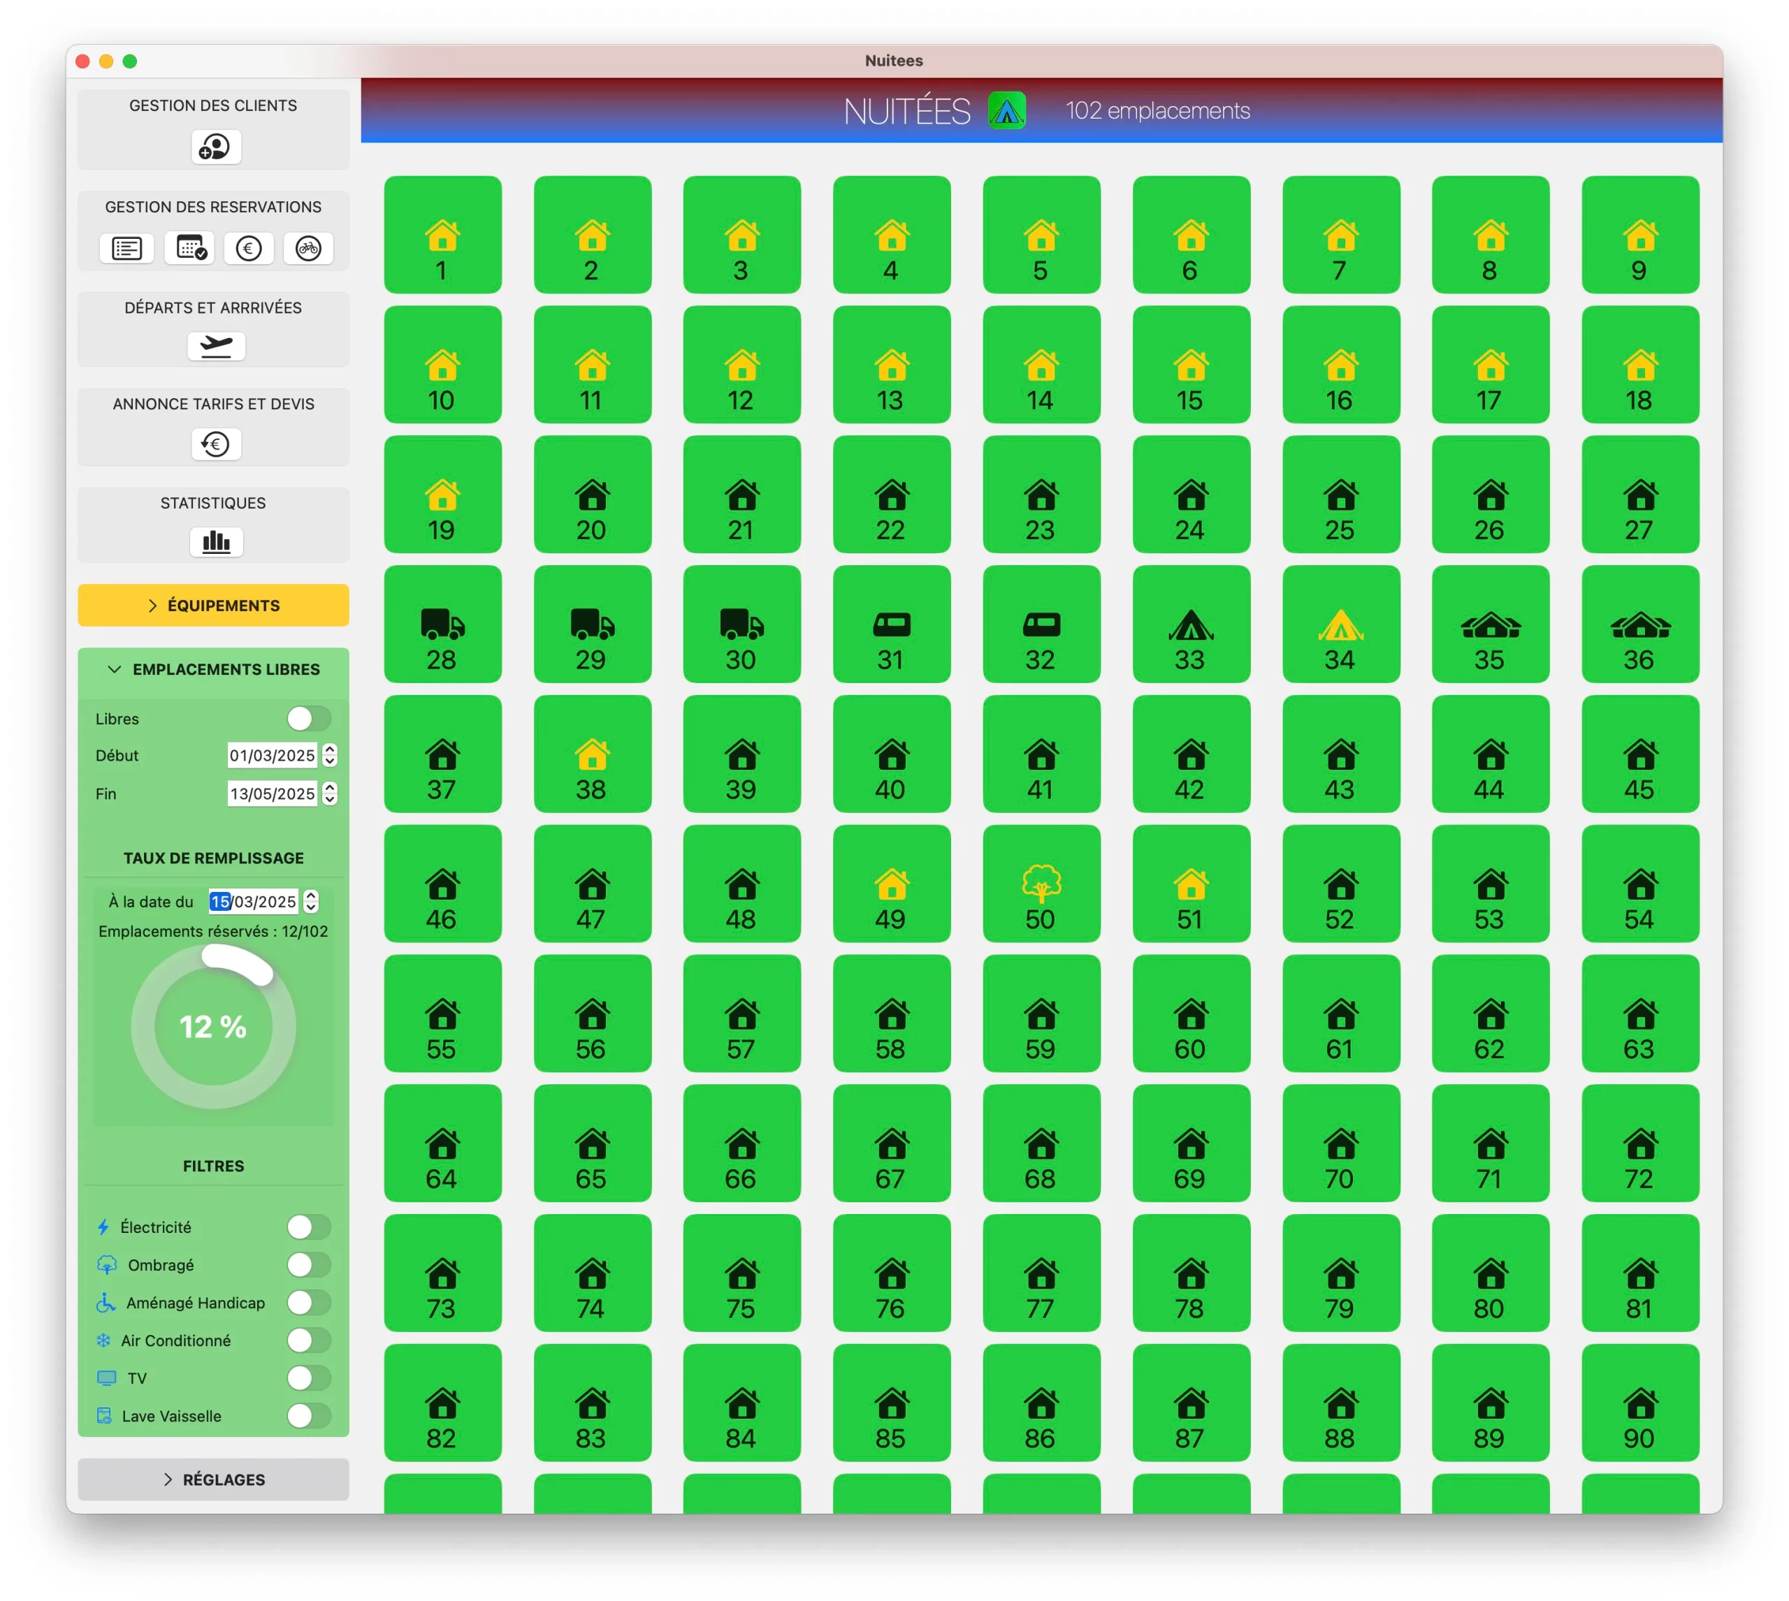Select black house pitch 20
The height and width of the screenshot is (1601, 1789).
coord(592,495)
